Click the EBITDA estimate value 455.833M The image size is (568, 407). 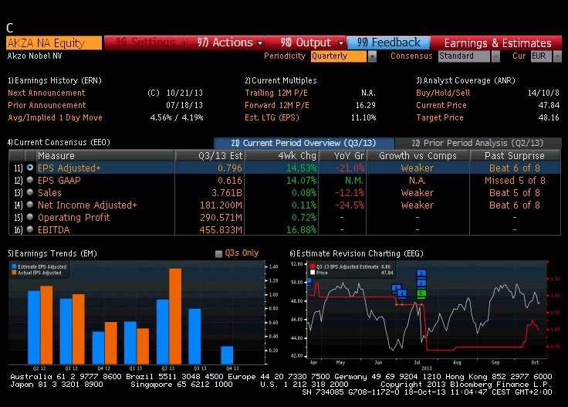221,230
